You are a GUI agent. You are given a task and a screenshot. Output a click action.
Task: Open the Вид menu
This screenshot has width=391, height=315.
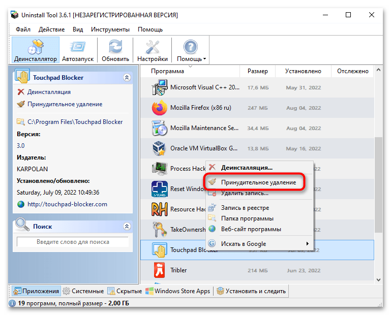coord(78,29)
